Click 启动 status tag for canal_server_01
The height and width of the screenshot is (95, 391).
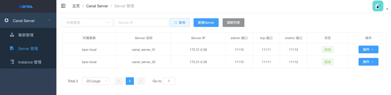coord(328,49)
